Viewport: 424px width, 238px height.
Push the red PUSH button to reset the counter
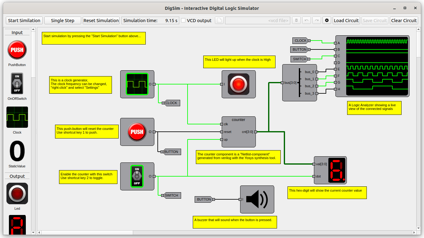pyautogui.click(x=137, y=132)
